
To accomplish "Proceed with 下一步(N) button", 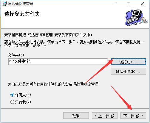I will point(133,116).
